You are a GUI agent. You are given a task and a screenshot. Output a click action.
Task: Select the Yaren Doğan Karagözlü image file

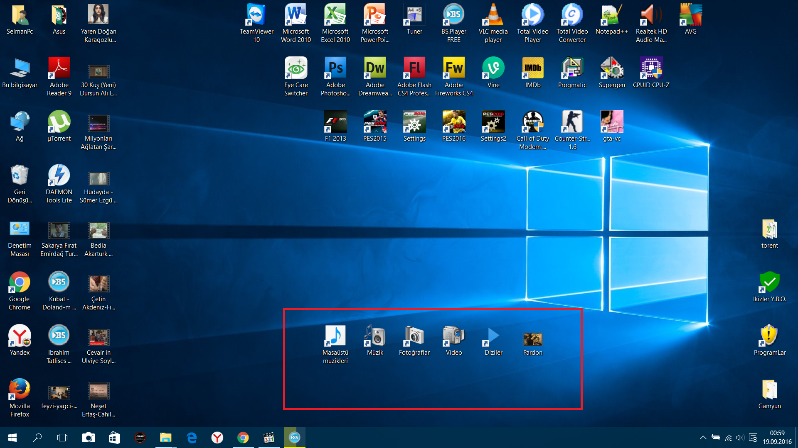tap(99, 23)
